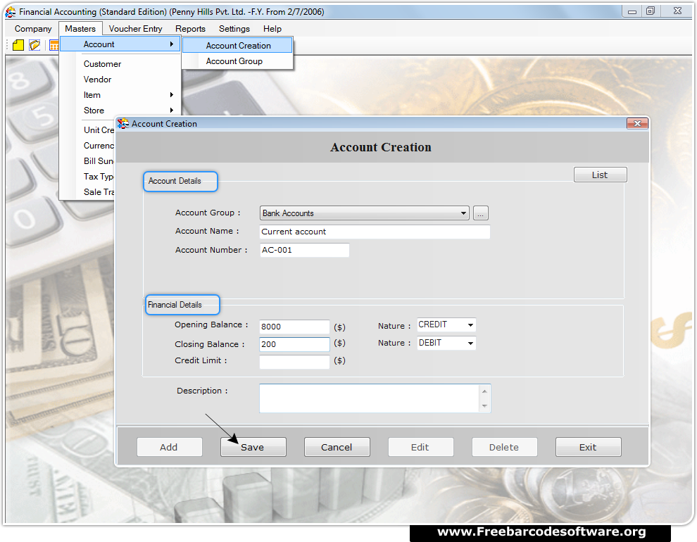Click the open folder toolbar icon

(34, 45)
